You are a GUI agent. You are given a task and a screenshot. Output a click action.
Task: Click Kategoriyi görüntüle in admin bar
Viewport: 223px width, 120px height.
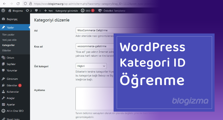67,11
